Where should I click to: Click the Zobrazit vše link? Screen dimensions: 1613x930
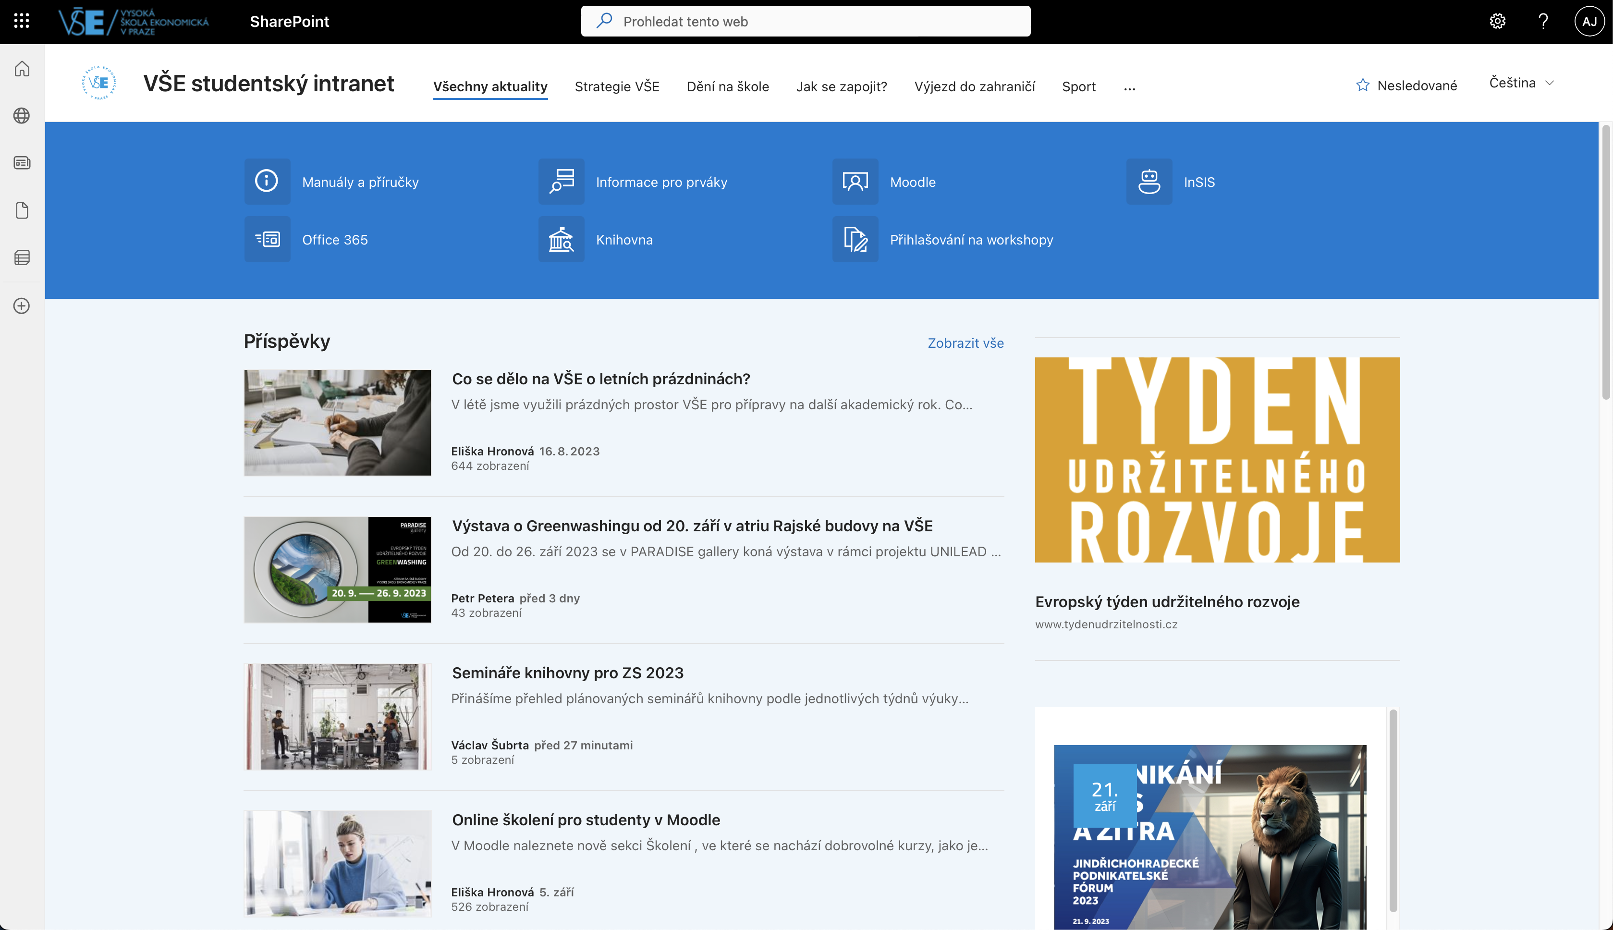point(965,343)
